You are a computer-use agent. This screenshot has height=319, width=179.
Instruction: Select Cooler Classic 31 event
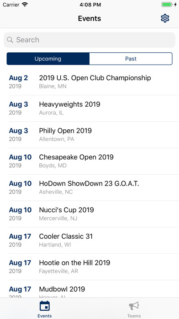pyautogui.click(x=89, y=241)
